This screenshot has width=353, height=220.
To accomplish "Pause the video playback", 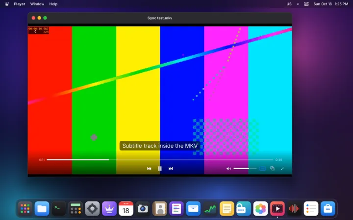I will coord(160,169).
